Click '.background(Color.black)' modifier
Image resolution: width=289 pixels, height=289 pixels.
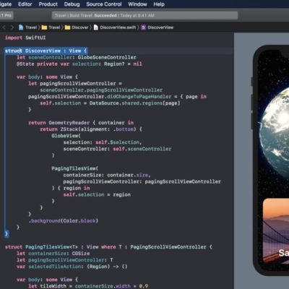pos(64,221)
